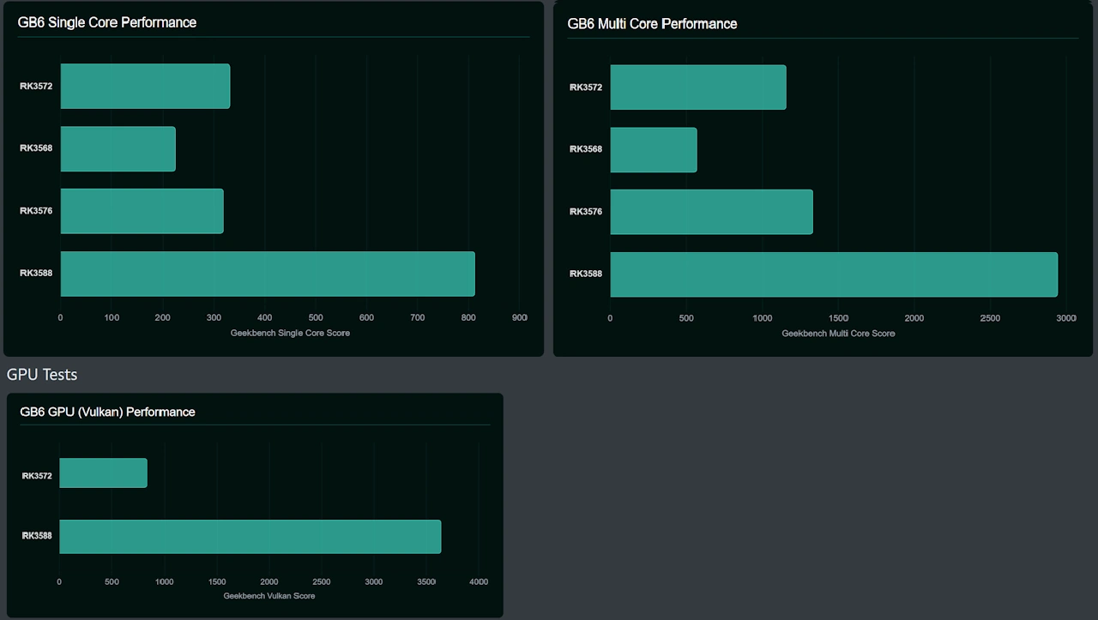Select the RK3572 bar in Vulkan GPU chart
Viewport: 1098px width, 620px height.
click(x=103, y=473)
